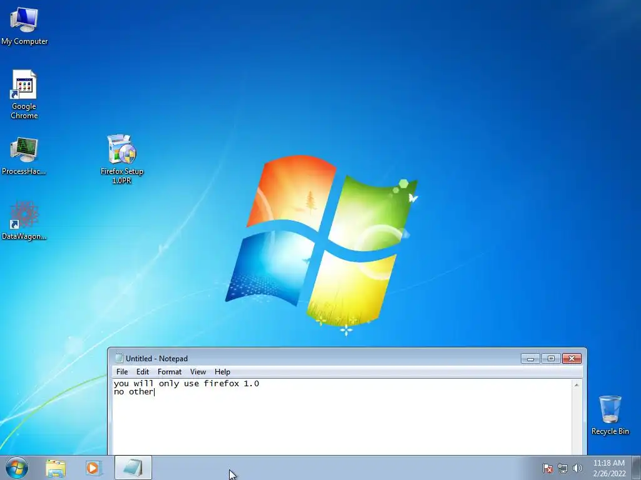
Task: Select the DataWagon desktop shortcut
Action: [x=24, y=221]
